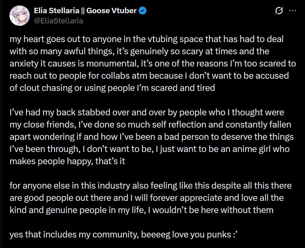The width and height of the screenshot is (305, 248).
Task: Open Elia Stellaria's profile avatar
Action: (20, 16)
